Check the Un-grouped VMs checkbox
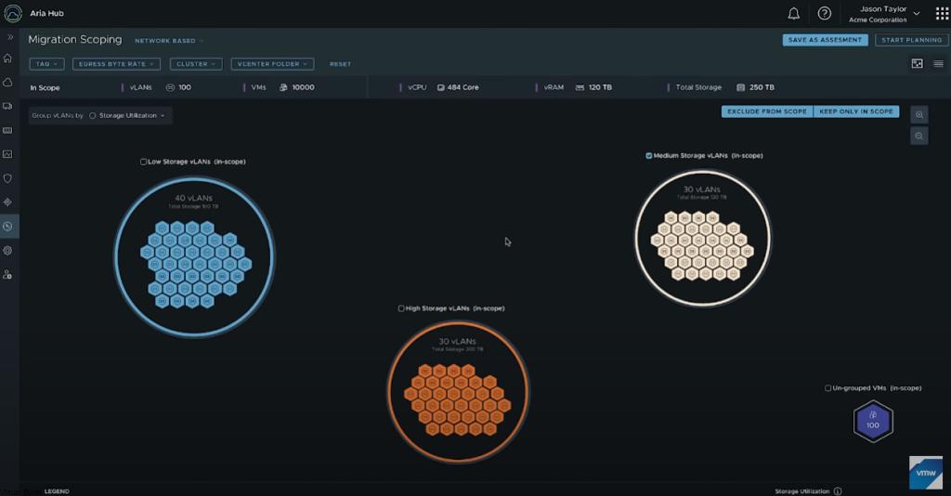Image resolution: width=951 pixels, height=496 pixels. (x=827, y=388)
